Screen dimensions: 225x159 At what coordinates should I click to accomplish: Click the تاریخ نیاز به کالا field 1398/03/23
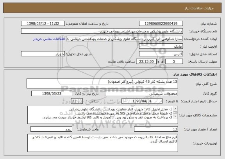tap(52, 93)
